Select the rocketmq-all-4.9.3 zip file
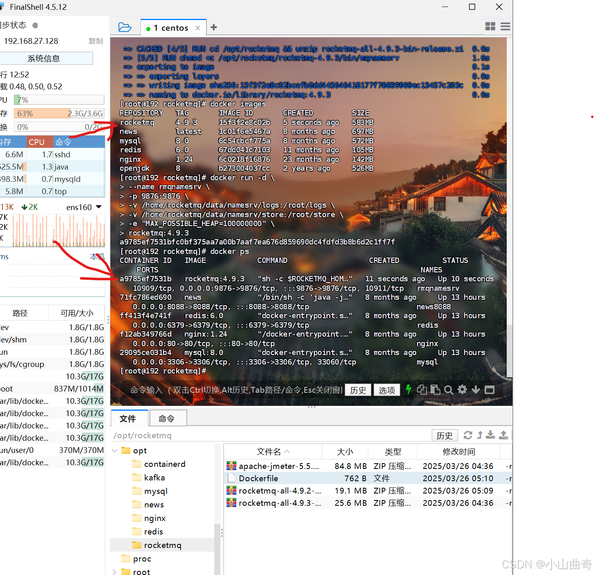This screenshot has height=575, width=594. click(368, 503)
